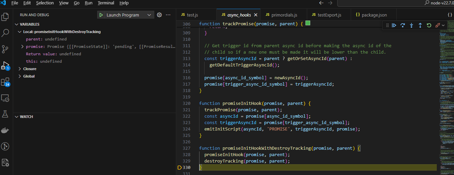Screen dimensions: 454x175
Task: Click the Step Into debug arrow
Action: coord(411,25)
